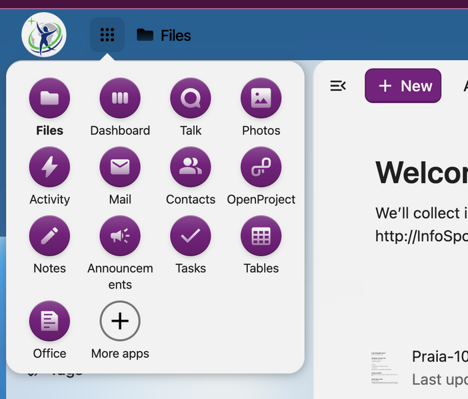Open the Contacts app
468x399 pixels.
click(x=191, y=167)
